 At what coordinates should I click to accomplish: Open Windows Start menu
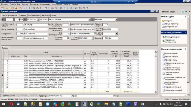pyautogui.click(x=4, y=104)
